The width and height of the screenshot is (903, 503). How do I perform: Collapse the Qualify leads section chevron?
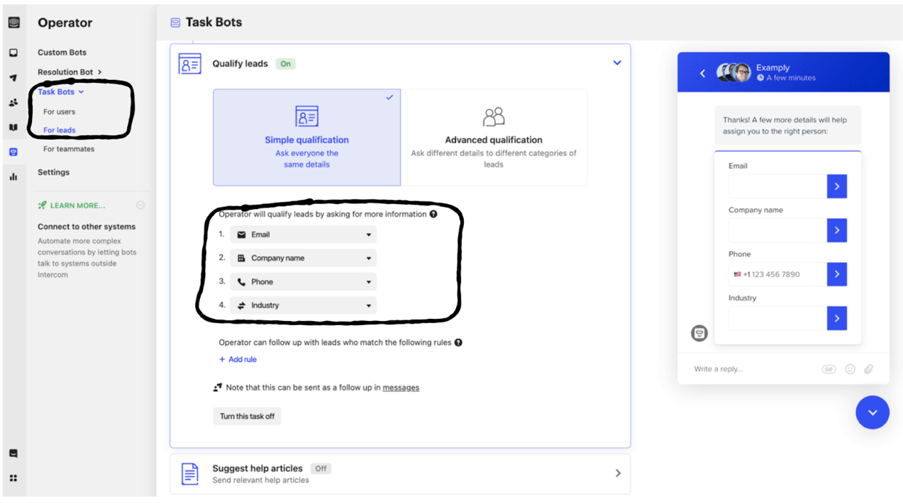pyautogui.click(x=616, y=62)
